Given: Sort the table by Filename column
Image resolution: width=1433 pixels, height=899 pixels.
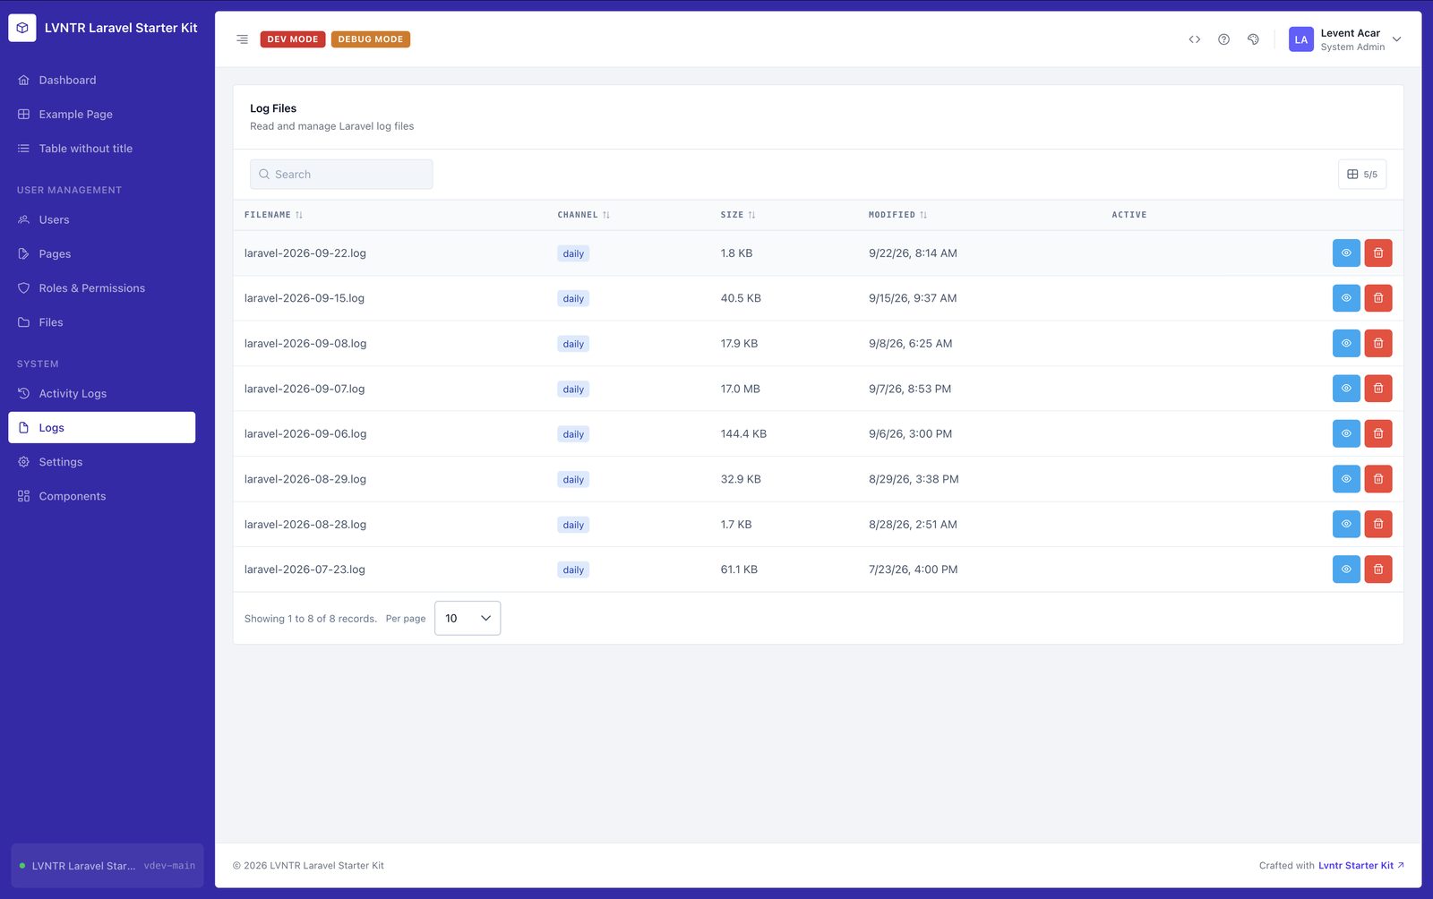Looking at the screenshot, I should click(273, 215).
